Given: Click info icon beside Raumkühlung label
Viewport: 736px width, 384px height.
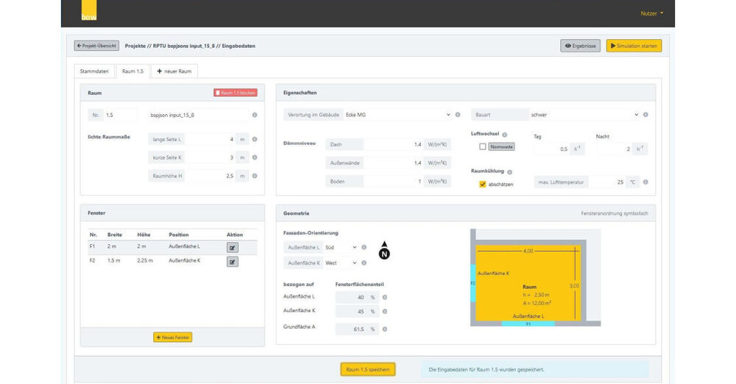Looking at the screenshot, I should [509, 171].
